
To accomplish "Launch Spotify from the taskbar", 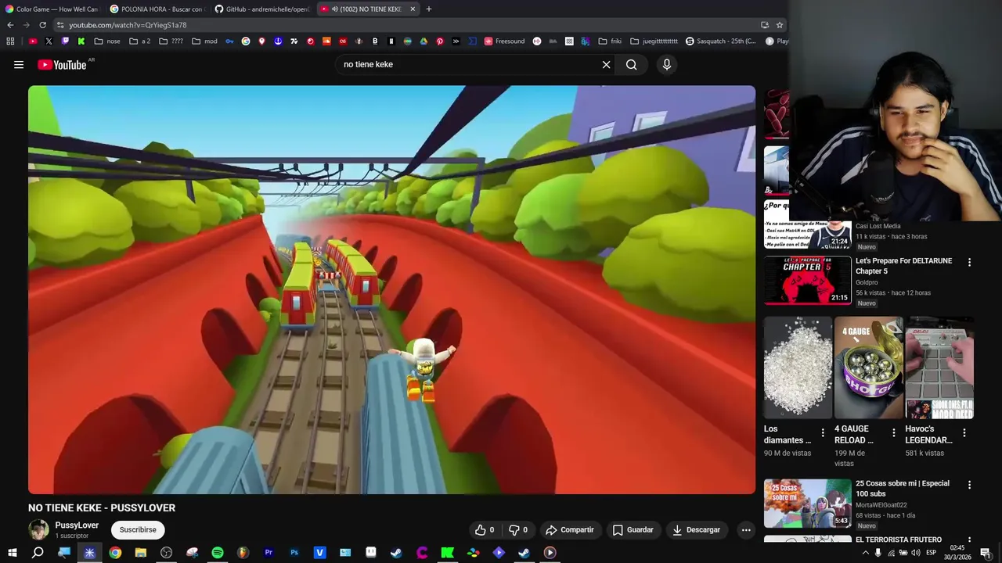I will (218, 553).
